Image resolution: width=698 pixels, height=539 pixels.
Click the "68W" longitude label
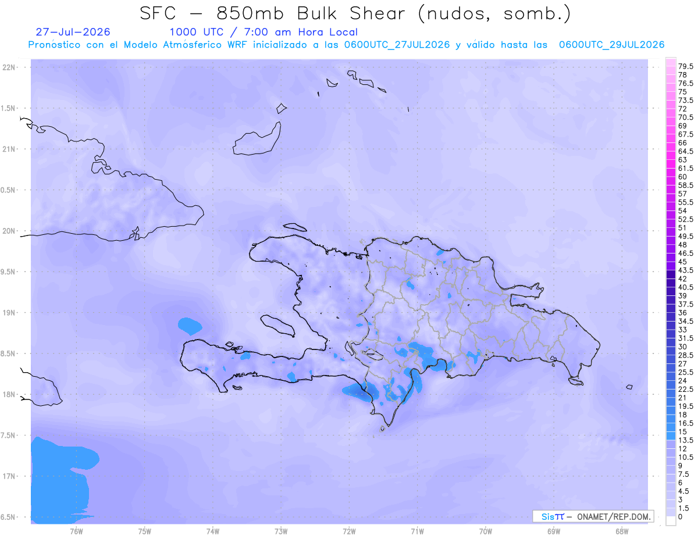[x=622, y=531]
